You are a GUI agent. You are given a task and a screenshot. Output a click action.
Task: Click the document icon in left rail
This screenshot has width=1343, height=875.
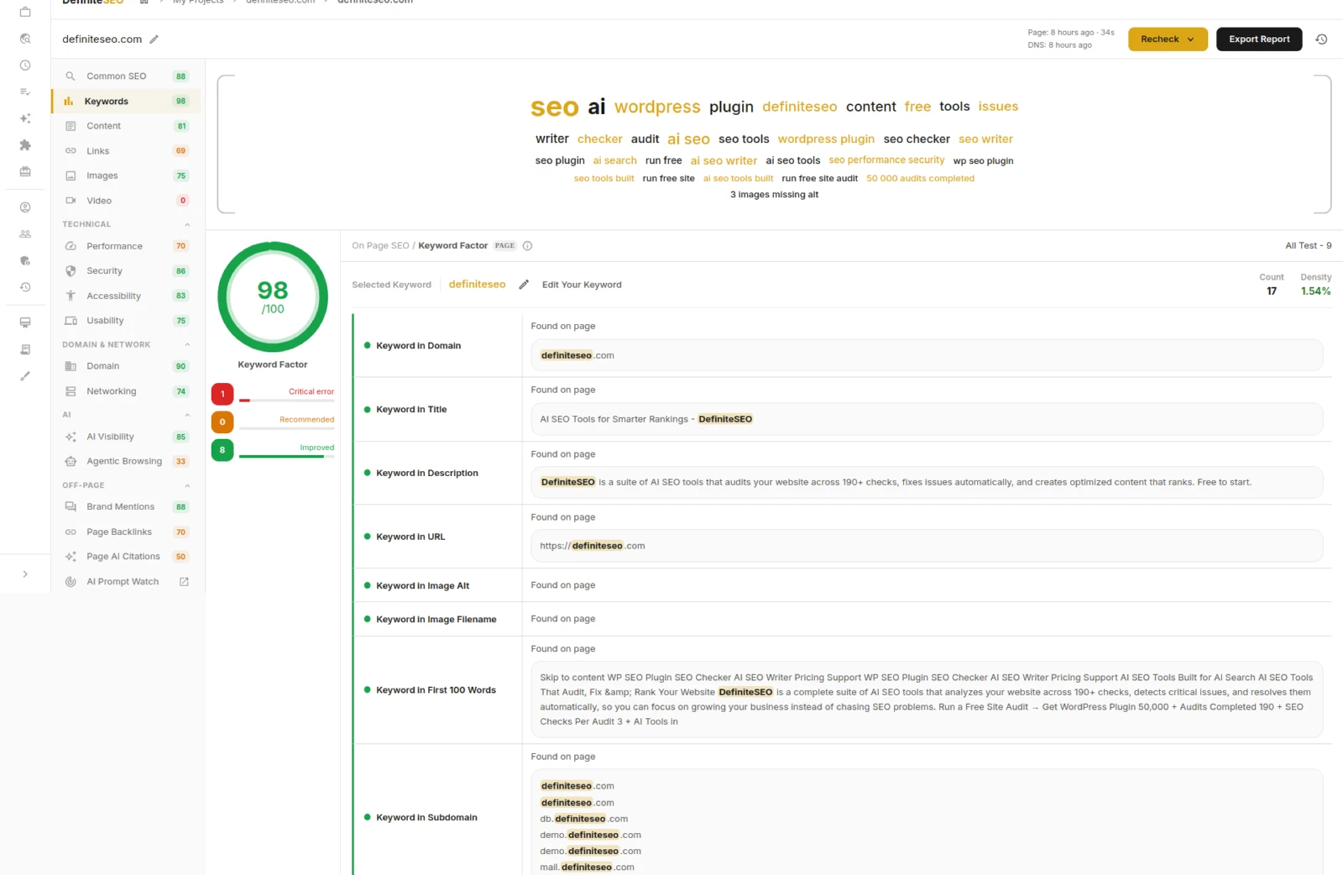[25, 349]
